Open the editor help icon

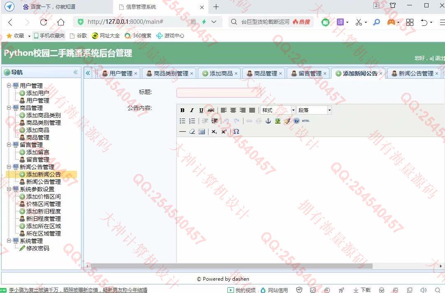pyautogui.click(x=297, y=121)
